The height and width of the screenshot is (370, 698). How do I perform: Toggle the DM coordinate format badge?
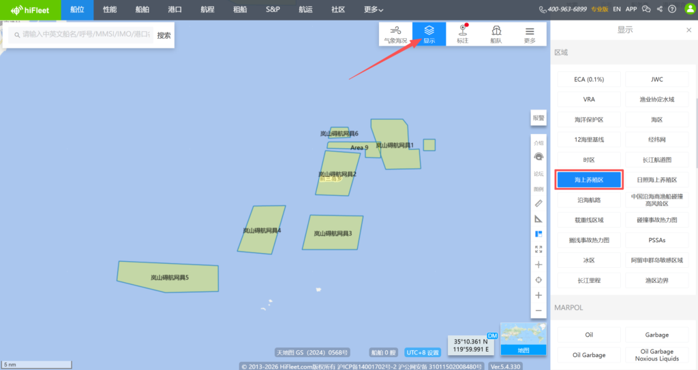pos(492,336)
